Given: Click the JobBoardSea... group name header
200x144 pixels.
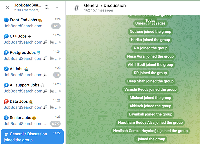Looking at the screenshot, I should tap(28, 5).
